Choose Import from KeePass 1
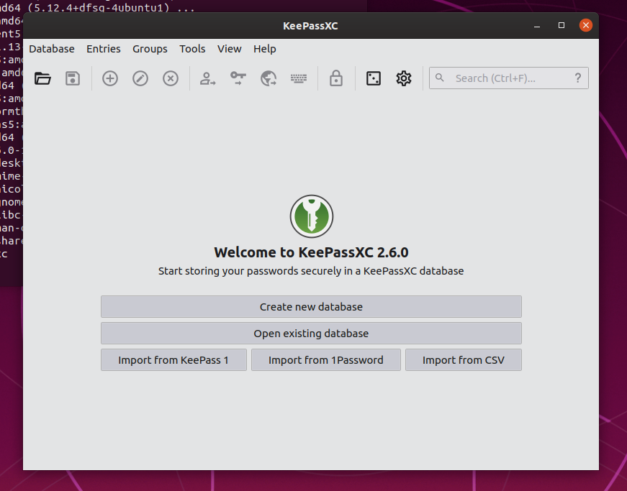 tap(173, 360)
